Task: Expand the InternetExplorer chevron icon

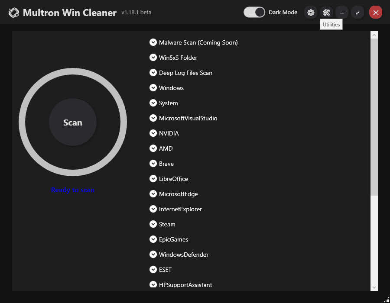Action: tap(153, 209)
